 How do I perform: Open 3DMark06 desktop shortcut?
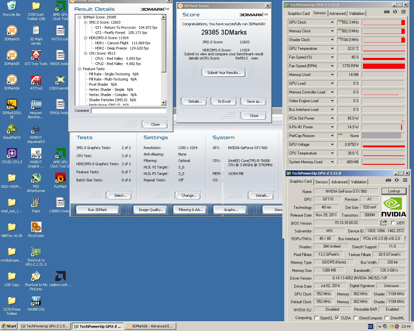[x=12, y=82]
